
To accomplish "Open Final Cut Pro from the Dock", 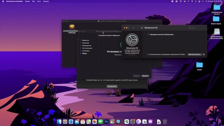I will [x=112, y=121].
